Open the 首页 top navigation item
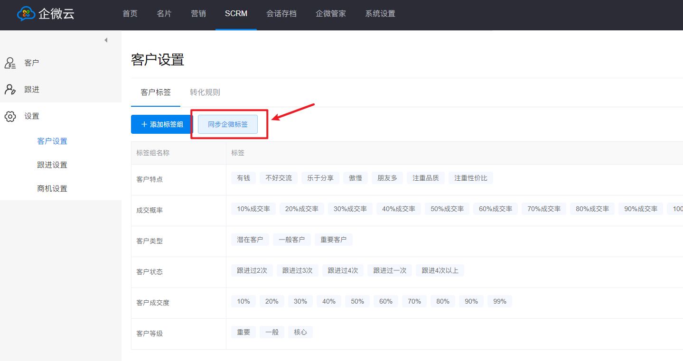This screenshot has height=361, width=683. point(130,14)
